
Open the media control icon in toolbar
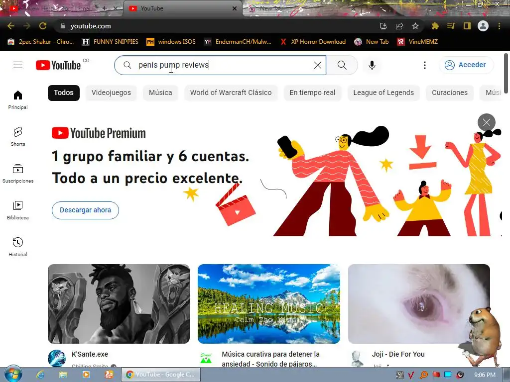(451, 26)
